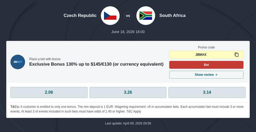Click the "Promo code" label

pos(206,47)
